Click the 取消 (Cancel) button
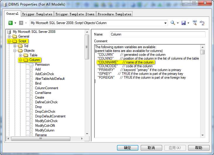This screenshot has width=214, height=155. [x=151, y=148]
